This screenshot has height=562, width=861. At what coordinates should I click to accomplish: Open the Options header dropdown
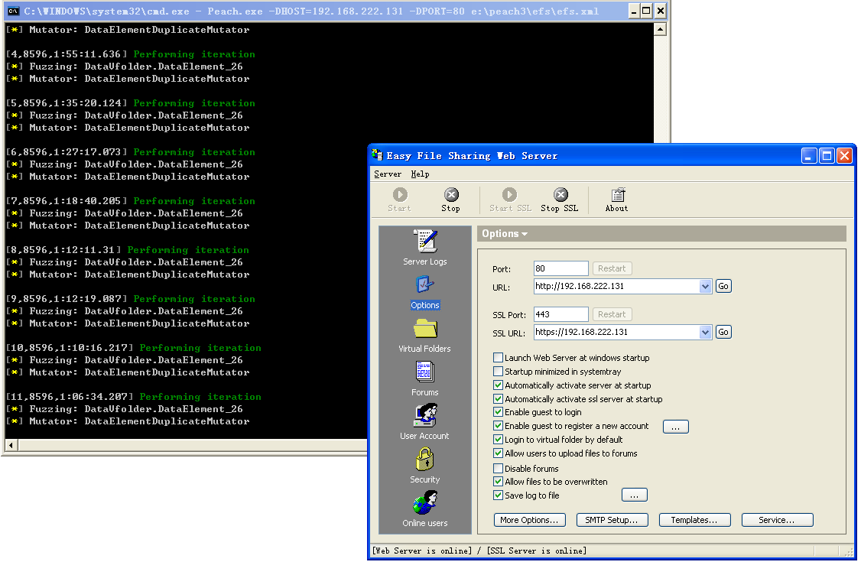505,233
